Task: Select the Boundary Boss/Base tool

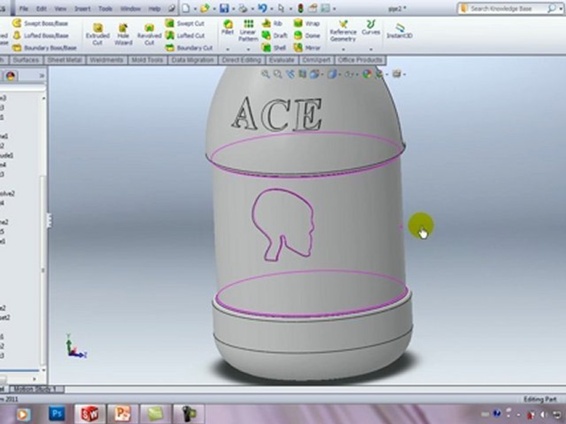Action: (44, 48)
